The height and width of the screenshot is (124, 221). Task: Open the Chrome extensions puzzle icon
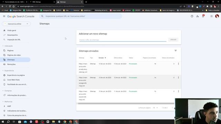207,6
